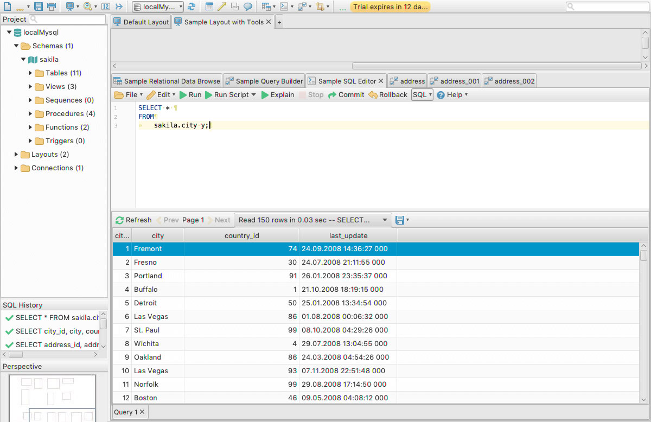Viewport: 651px width, 422px height.
Task: Collapse the localMysql tree node
Action: (10, 33)
